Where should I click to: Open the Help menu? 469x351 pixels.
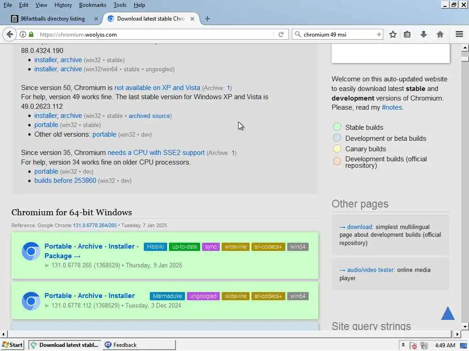click(x=139, y=5)
